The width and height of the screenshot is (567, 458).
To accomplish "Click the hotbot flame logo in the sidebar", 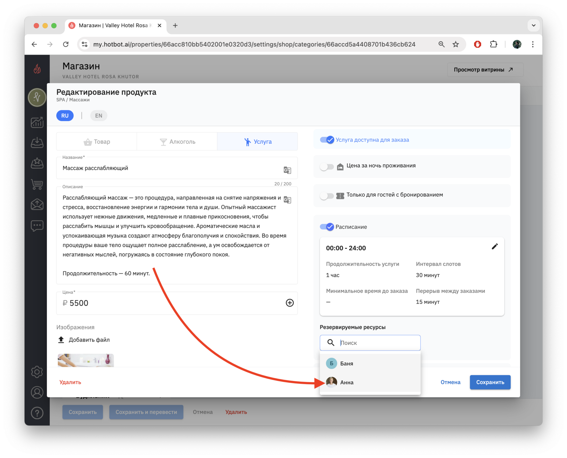I will tap(37, 69).
